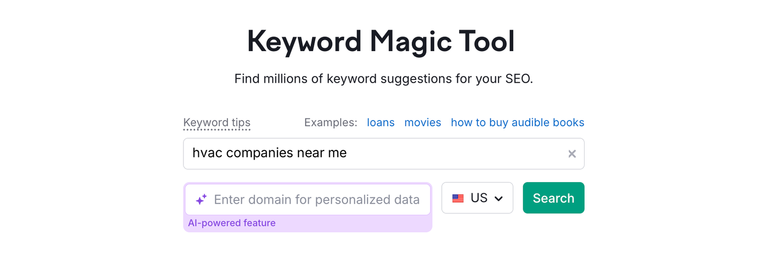Screen dimensions: 766x262
Task: Use the 'movies' example keyword
Action: (423, 122)
